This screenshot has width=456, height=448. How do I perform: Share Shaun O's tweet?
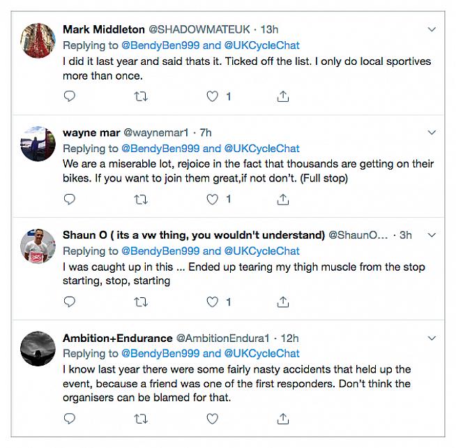click(282, 301)
